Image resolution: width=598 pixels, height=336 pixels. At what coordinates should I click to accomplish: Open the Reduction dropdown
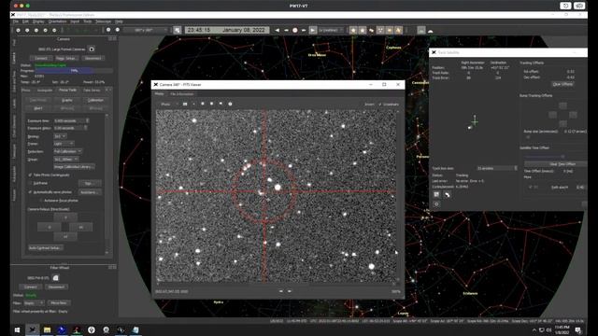coord(68,151)
